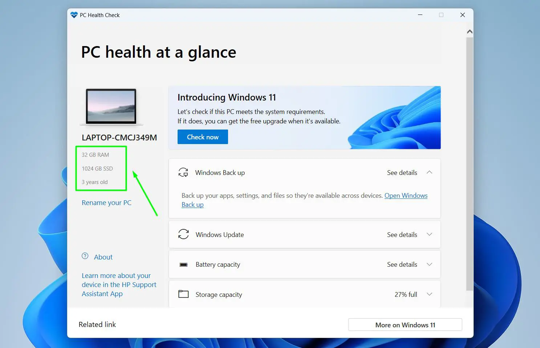Click the question mark icon next to About
Screen dimensions: 540x348
[x=84, y=256]
